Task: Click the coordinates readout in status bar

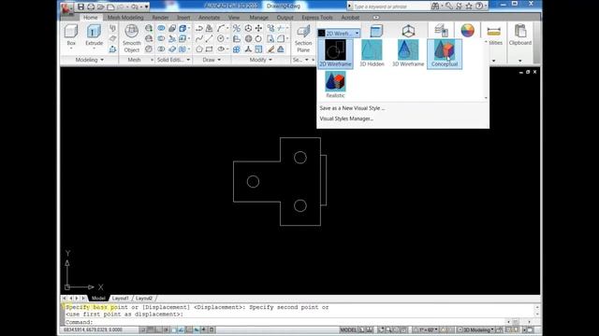Action: click(93, 329)
